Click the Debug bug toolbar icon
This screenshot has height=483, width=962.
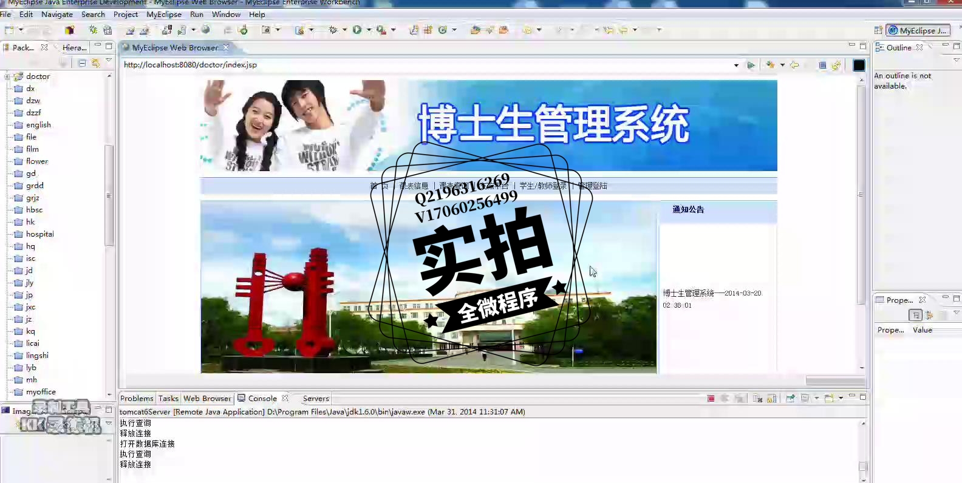click(333, 30)
